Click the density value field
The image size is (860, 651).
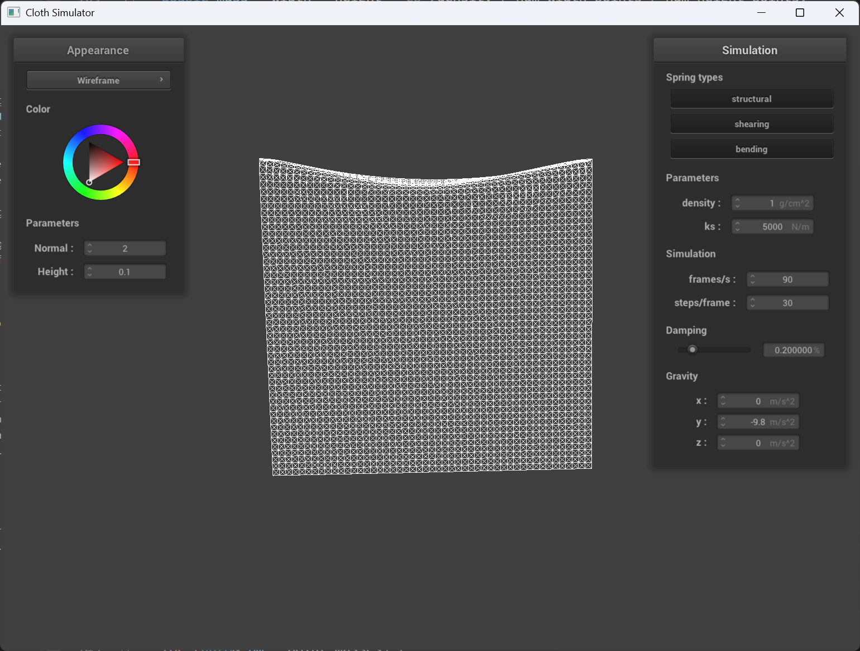click(x=772, y=203)
